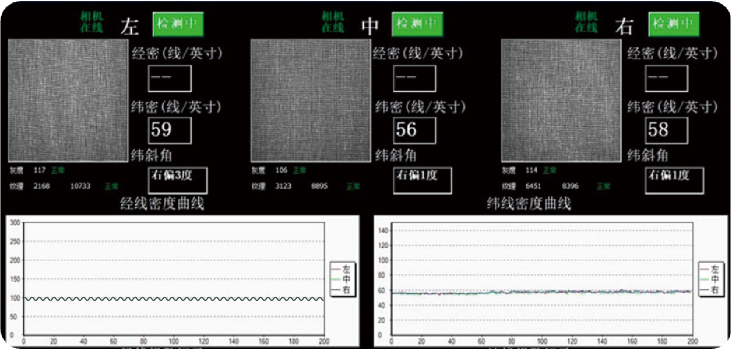The height and width of the screenshot is (349, 732).
Task: Click the 相机在线 status above the 中 panel
Action: coord(333,22)
